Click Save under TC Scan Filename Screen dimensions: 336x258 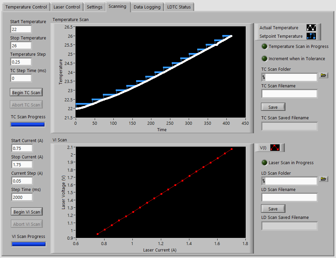click(273, 107)
